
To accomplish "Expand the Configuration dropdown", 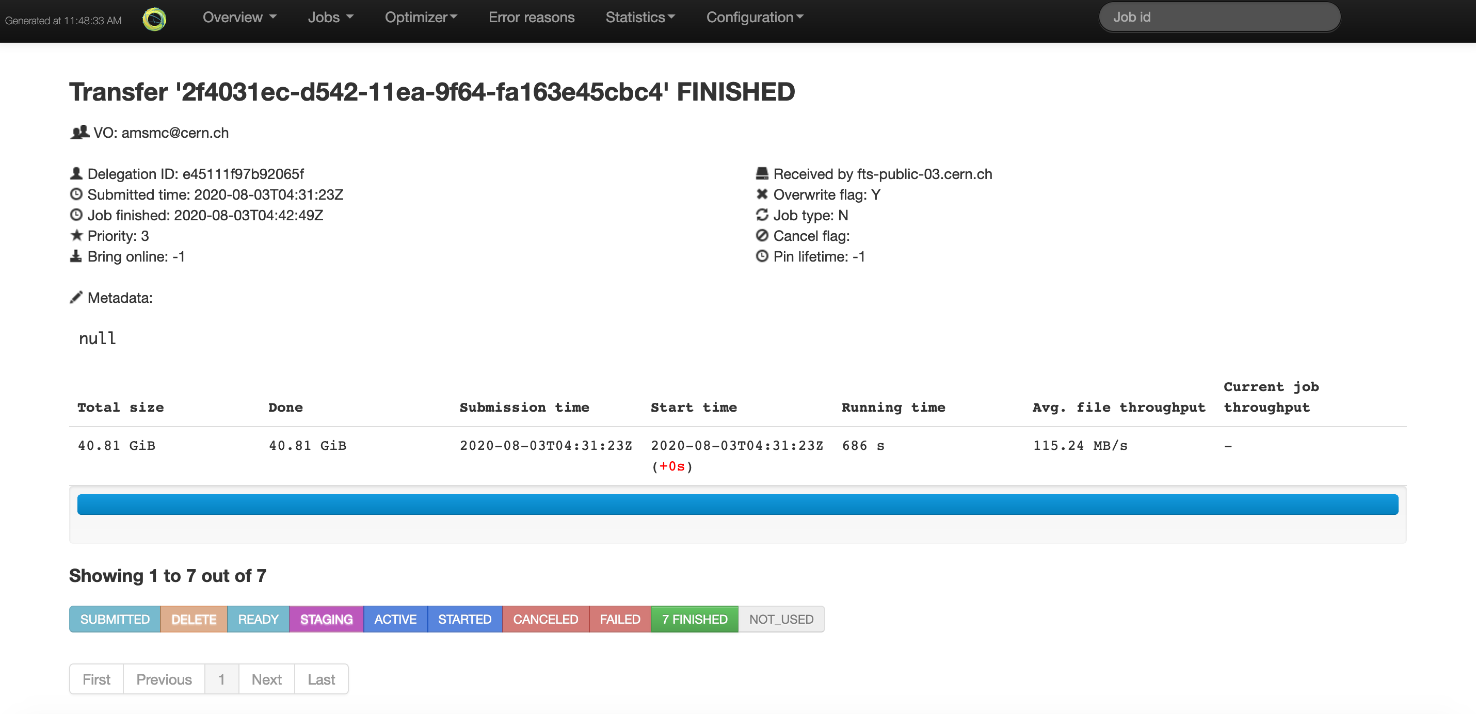I will coord(754,17).
